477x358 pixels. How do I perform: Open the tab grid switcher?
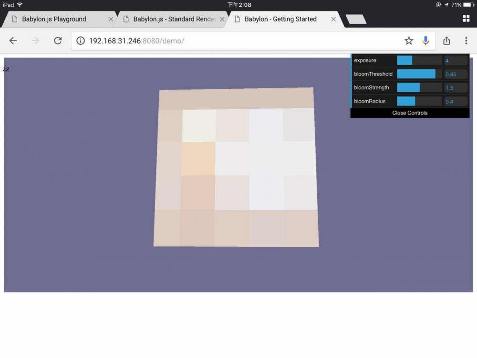[x=466, y=19]
